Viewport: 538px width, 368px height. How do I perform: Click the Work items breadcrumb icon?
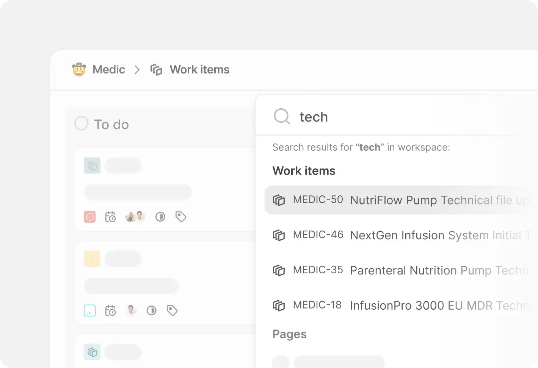tap(156, 70)
